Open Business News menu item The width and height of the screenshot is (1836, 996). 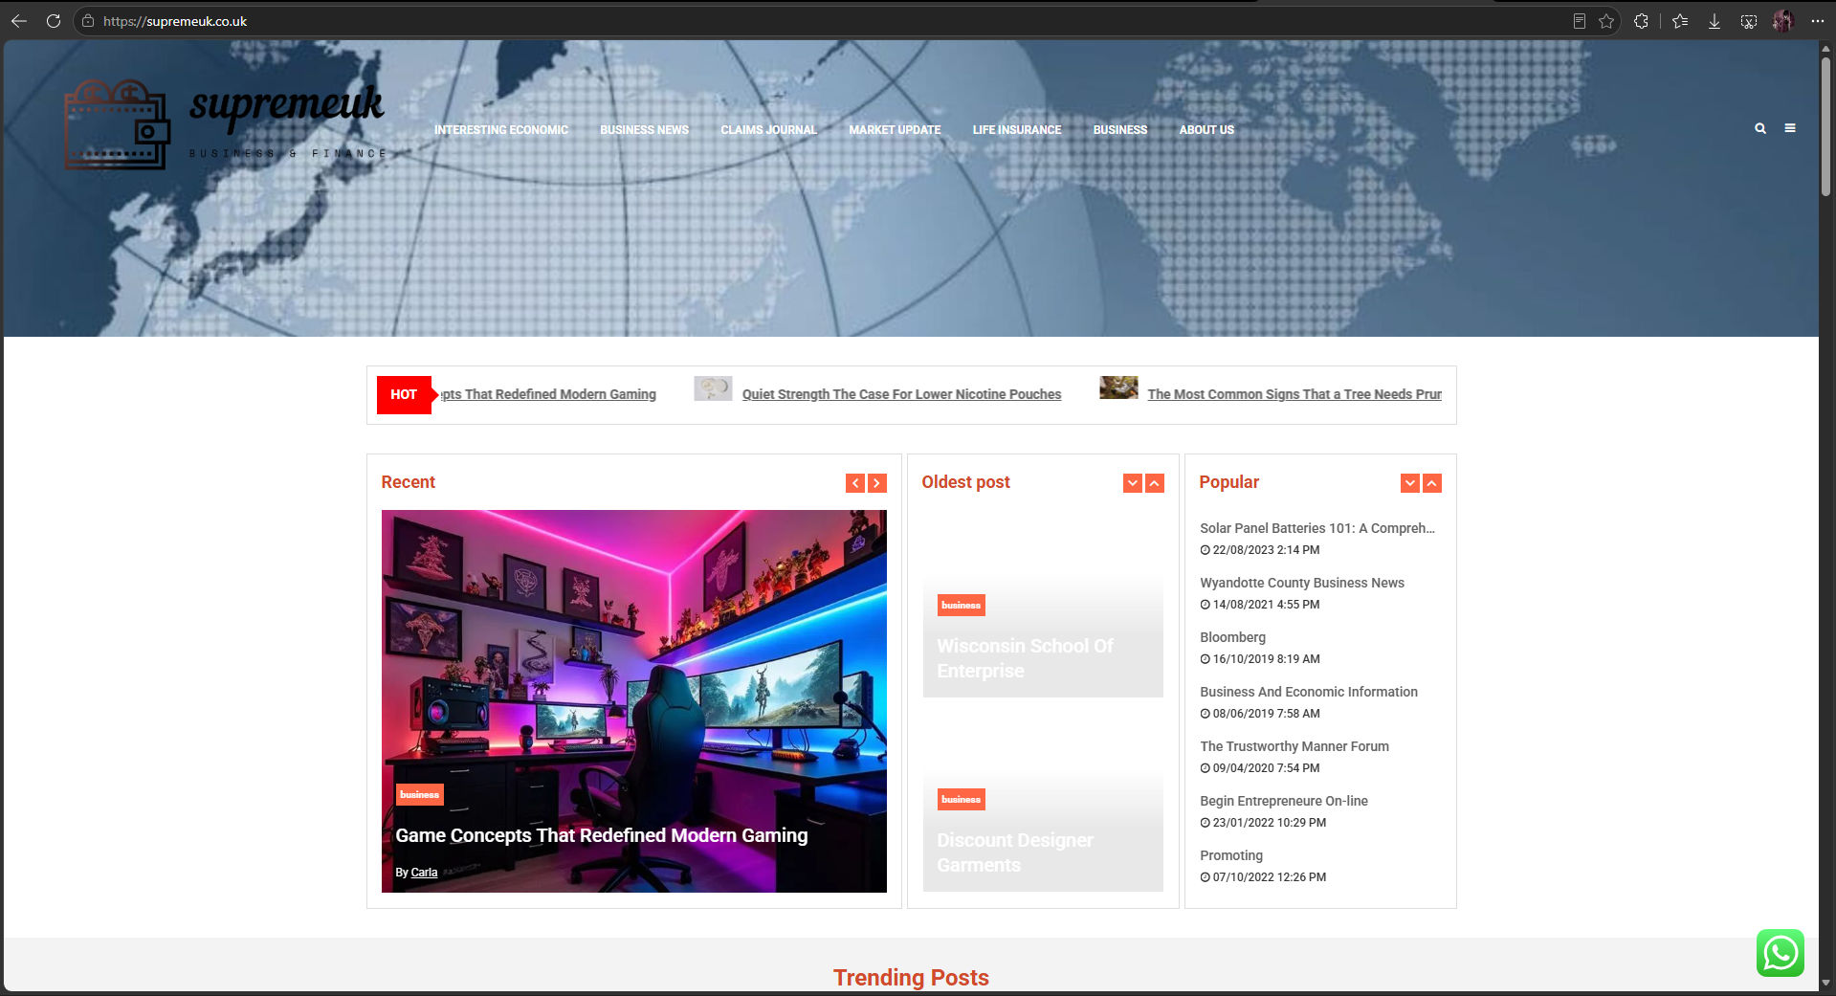(x=644, y=130)
